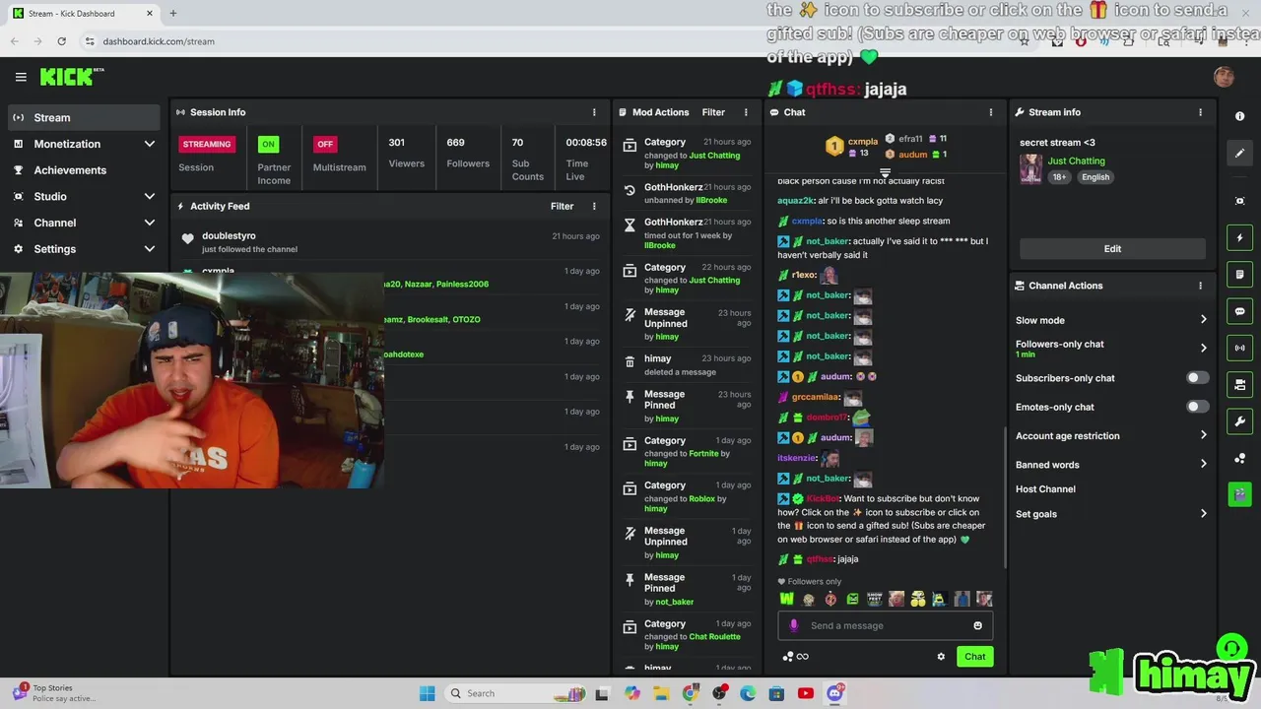Toggle the Partner Income ON badge
Viewport: 1261px width, 709px height.
pos(268,144)
